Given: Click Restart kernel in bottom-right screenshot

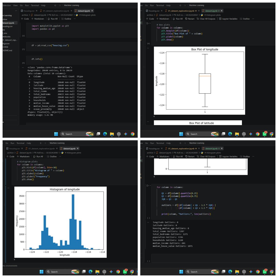Looking at the screenshot, I should pos(190,157).
